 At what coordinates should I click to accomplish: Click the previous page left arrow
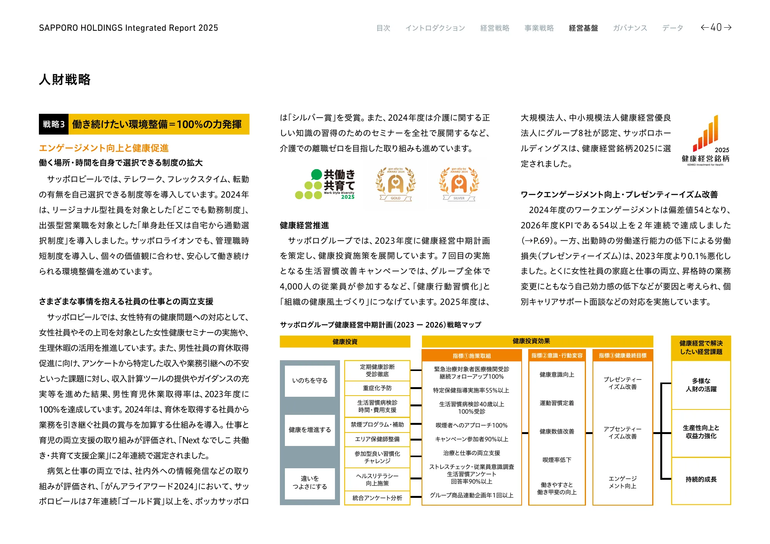point(705,27)
